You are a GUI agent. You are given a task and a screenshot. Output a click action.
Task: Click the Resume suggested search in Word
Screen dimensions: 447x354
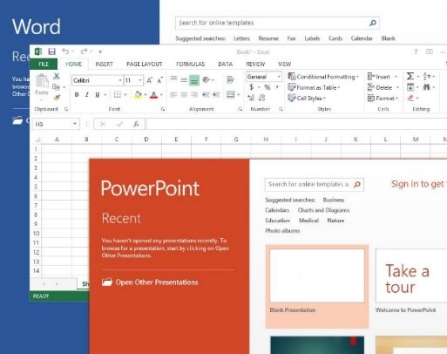coord(268,38)
